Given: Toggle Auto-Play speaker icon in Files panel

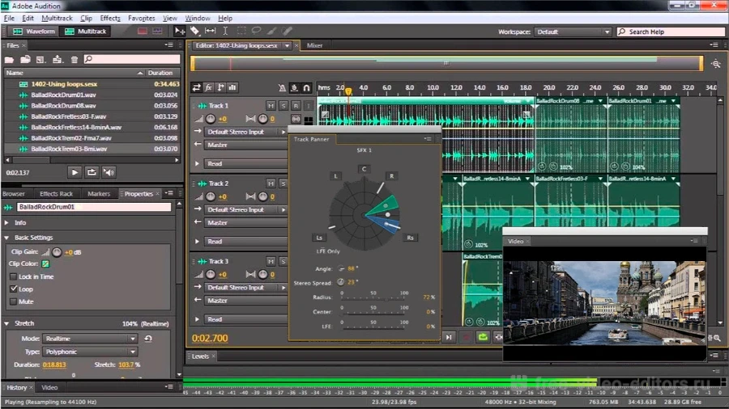Looking at the screenshot, I should click(x=109, y=172).
